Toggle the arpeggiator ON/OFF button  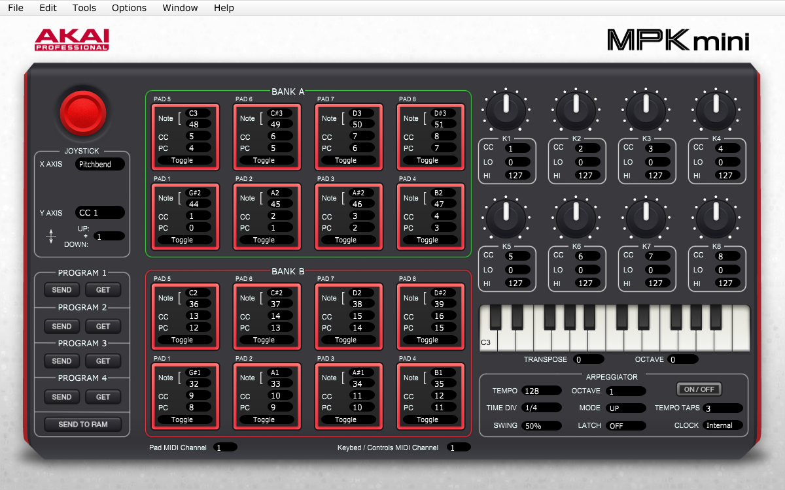click(699, 389)
